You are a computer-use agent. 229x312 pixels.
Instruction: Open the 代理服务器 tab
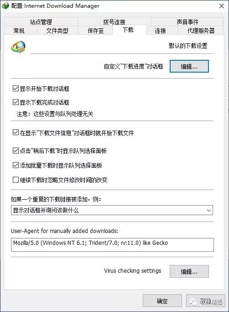click(x=201, y=31)
